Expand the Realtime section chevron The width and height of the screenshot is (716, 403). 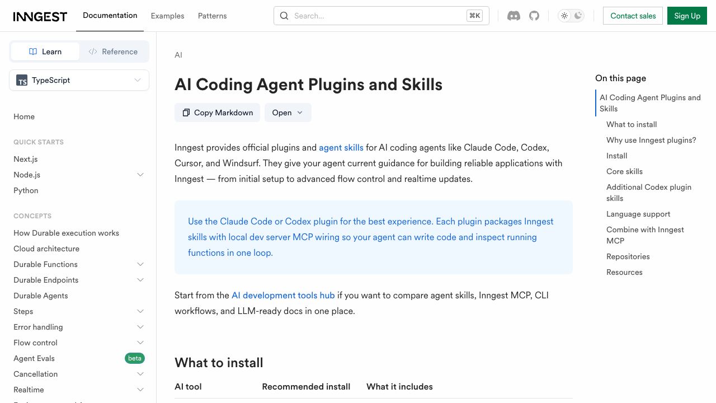(140, 390)
